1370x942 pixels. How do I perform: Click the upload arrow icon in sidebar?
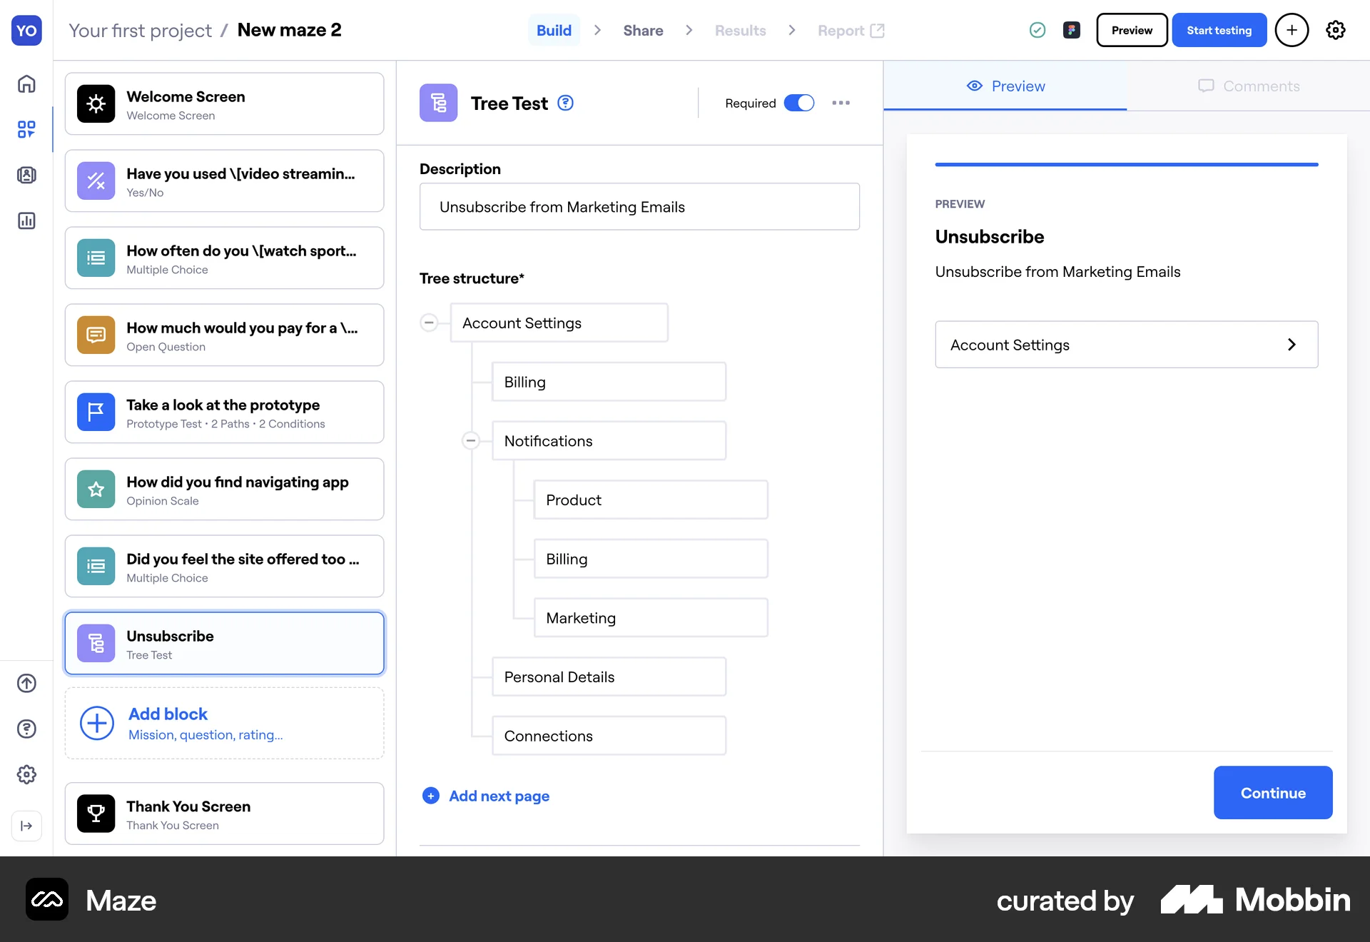click(x=26, y=683)
